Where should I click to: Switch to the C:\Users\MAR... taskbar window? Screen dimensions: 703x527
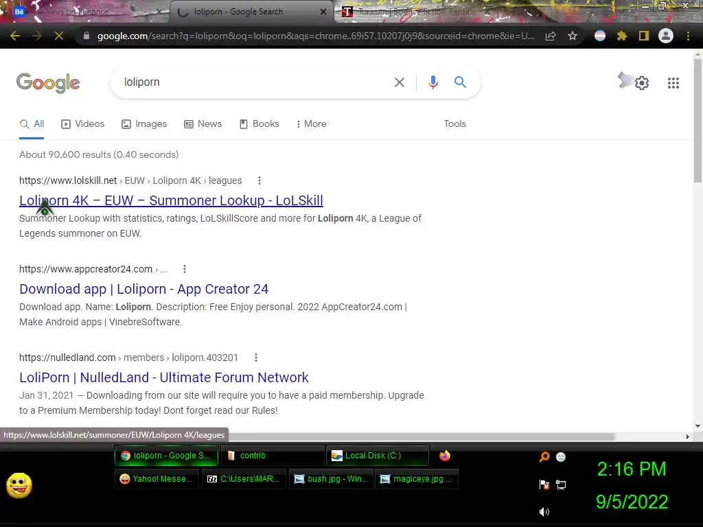click(x=244, y=479)
